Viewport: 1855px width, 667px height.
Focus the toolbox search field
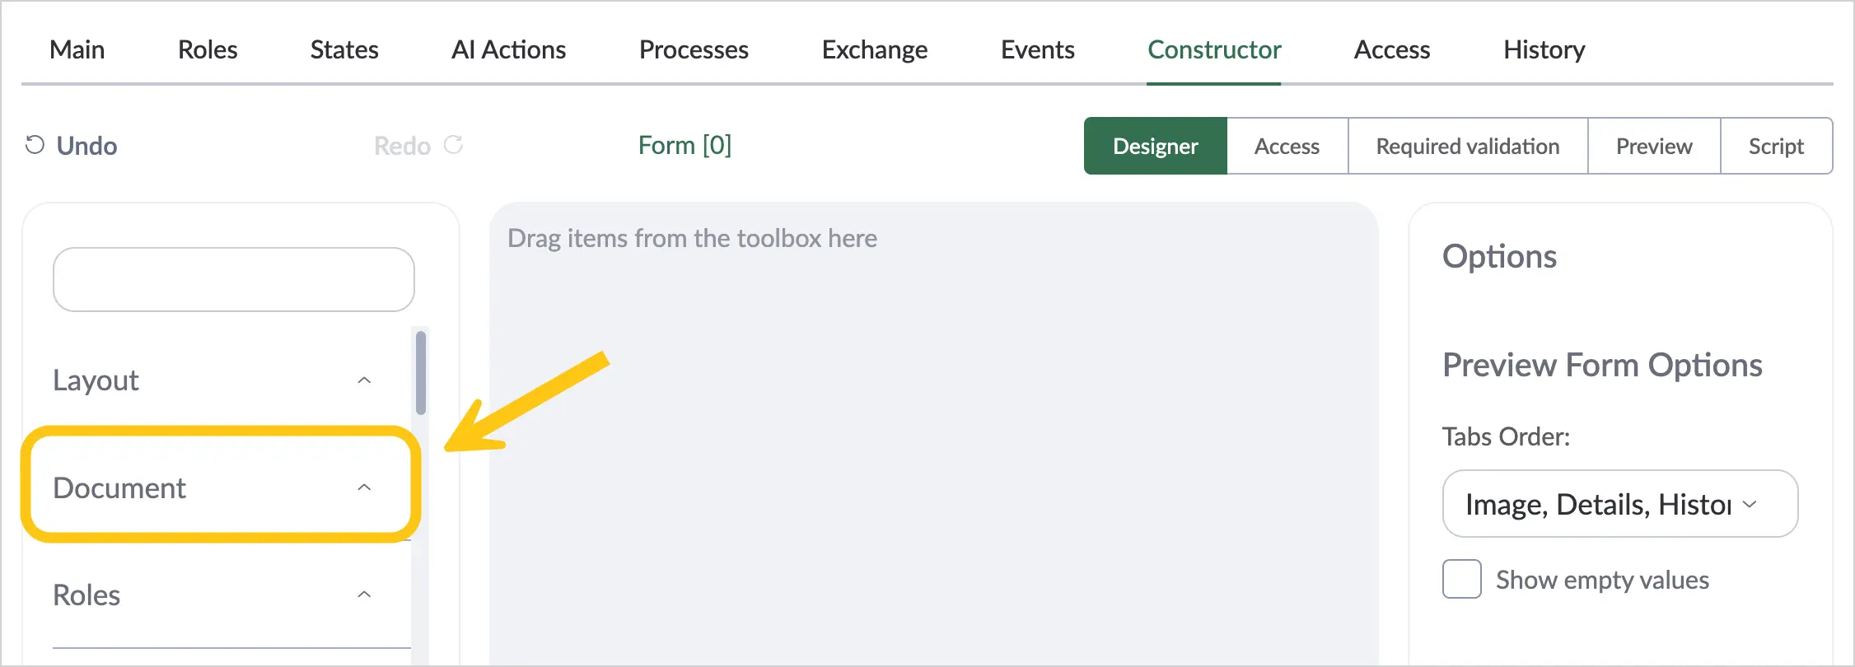tap(234, 279)
